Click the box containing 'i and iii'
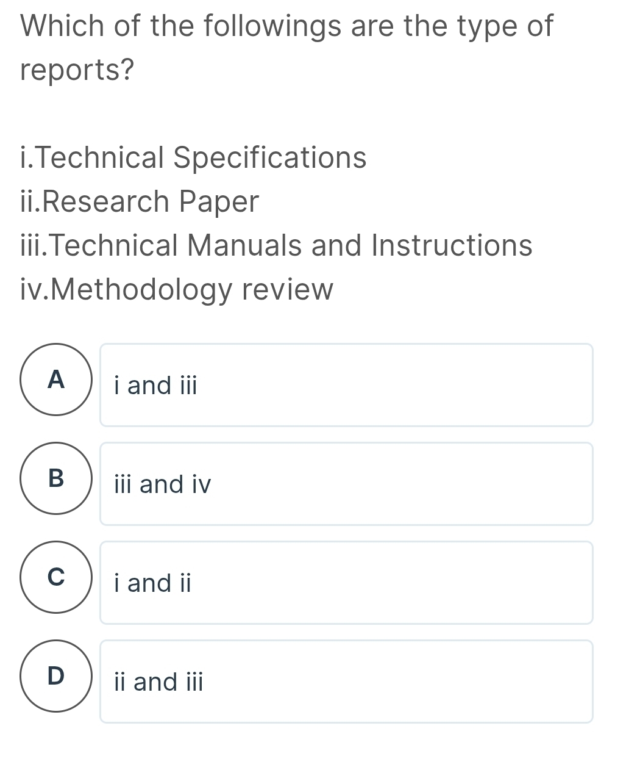This screenshot has width=640, height=770. coord(346,385)
